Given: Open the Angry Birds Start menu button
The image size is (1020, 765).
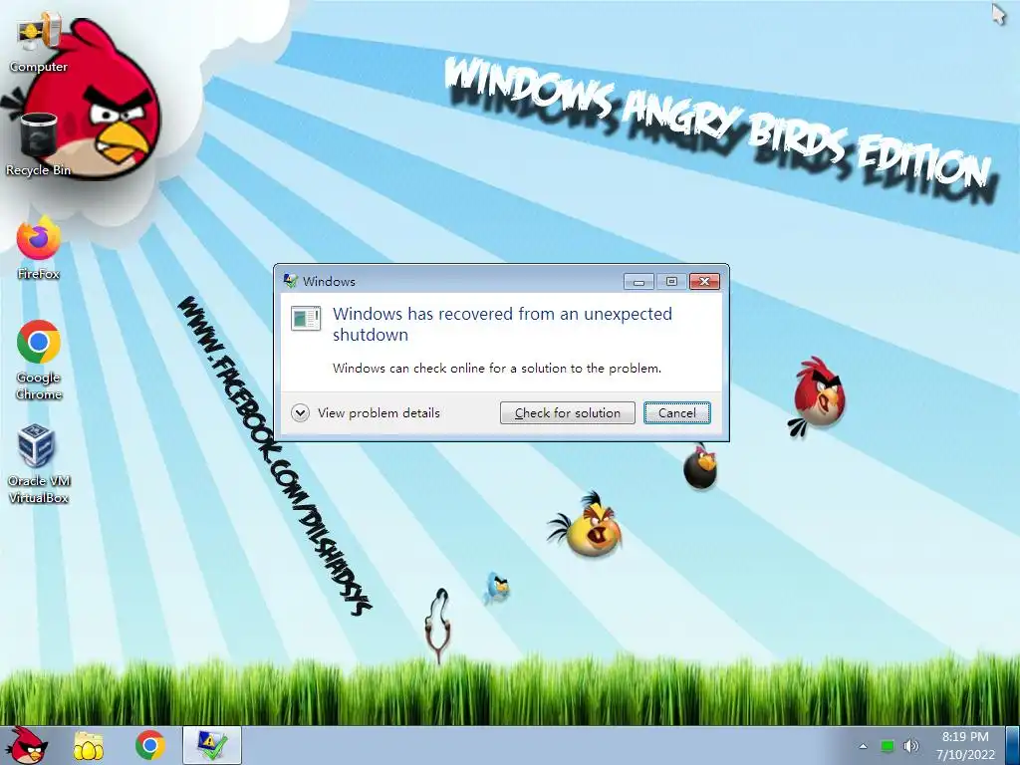Looking at the screenshot, I should point(26,745).
